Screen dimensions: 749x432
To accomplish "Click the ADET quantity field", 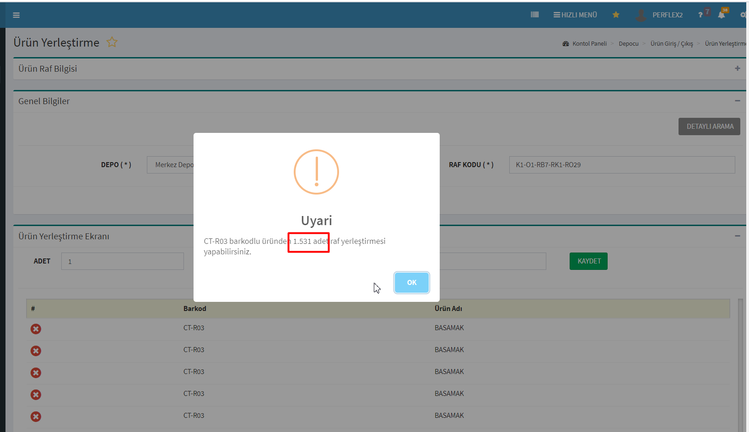I will pyautogui.click(x=122, y=261).
